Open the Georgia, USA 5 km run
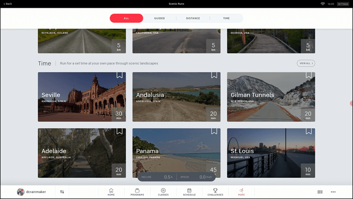 271,41
